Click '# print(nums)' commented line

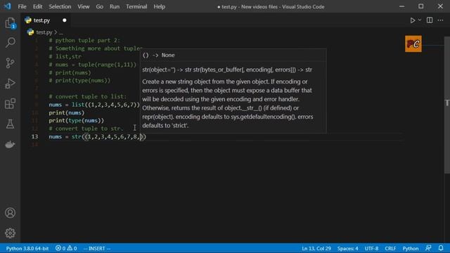[x=70, y=72]
